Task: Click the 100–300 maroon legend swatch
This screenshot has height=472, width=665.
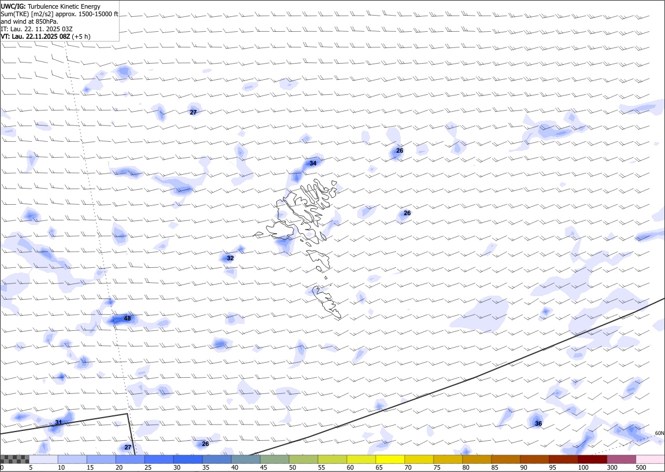Action: click(592, 459)
